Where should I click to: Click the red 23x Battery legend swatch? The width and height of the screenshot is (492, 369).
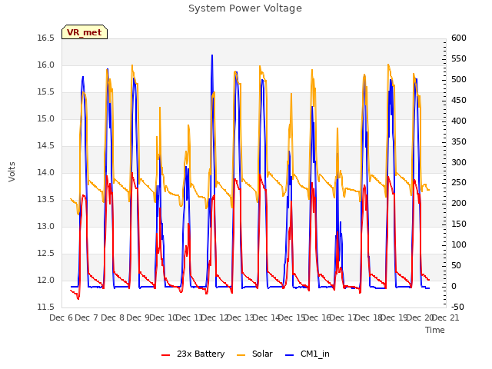coord(165,355)
